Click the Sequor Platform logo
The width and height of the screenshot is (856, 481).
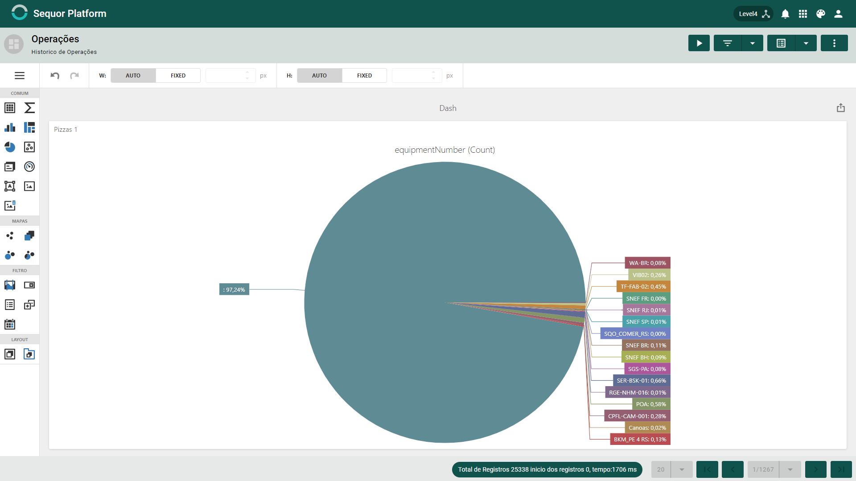19,13
